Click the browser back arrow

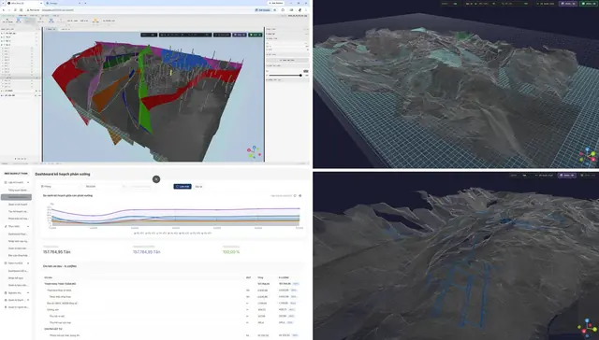point(4,10)
